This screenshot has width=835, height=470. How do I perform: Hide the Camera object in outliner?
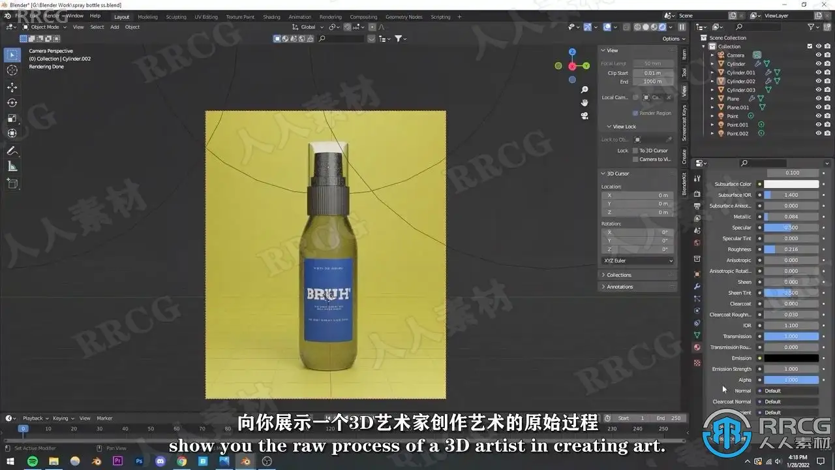click(x=819, y=55)
